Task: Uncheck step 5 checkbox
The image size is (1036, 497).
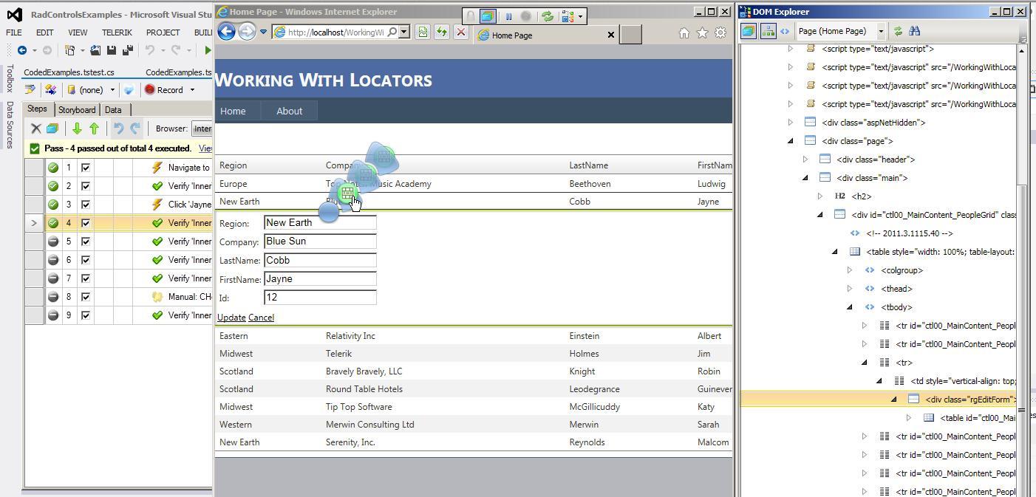Action: 86,241
